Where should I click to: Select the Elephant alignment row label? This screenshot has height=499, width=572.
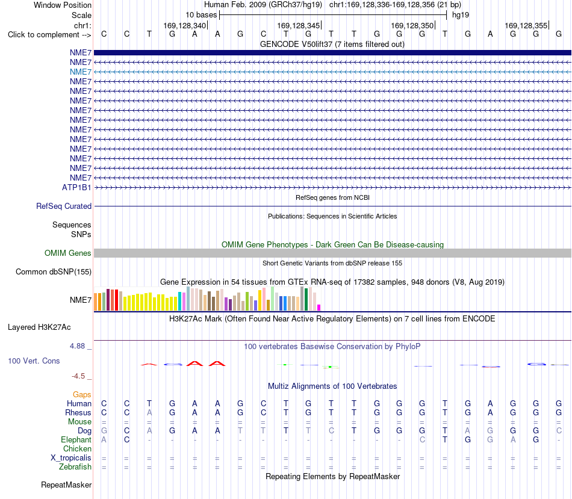(x=76, y=440)
